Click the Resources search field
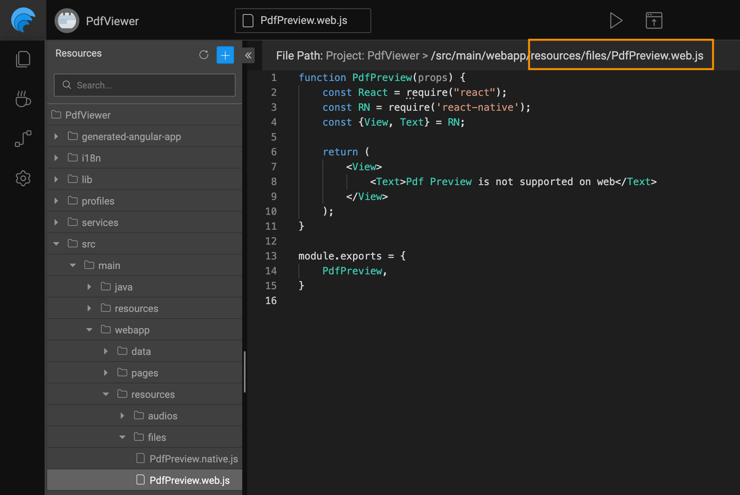Viewport: 740px width, 495px height. (x=145, y=85)
